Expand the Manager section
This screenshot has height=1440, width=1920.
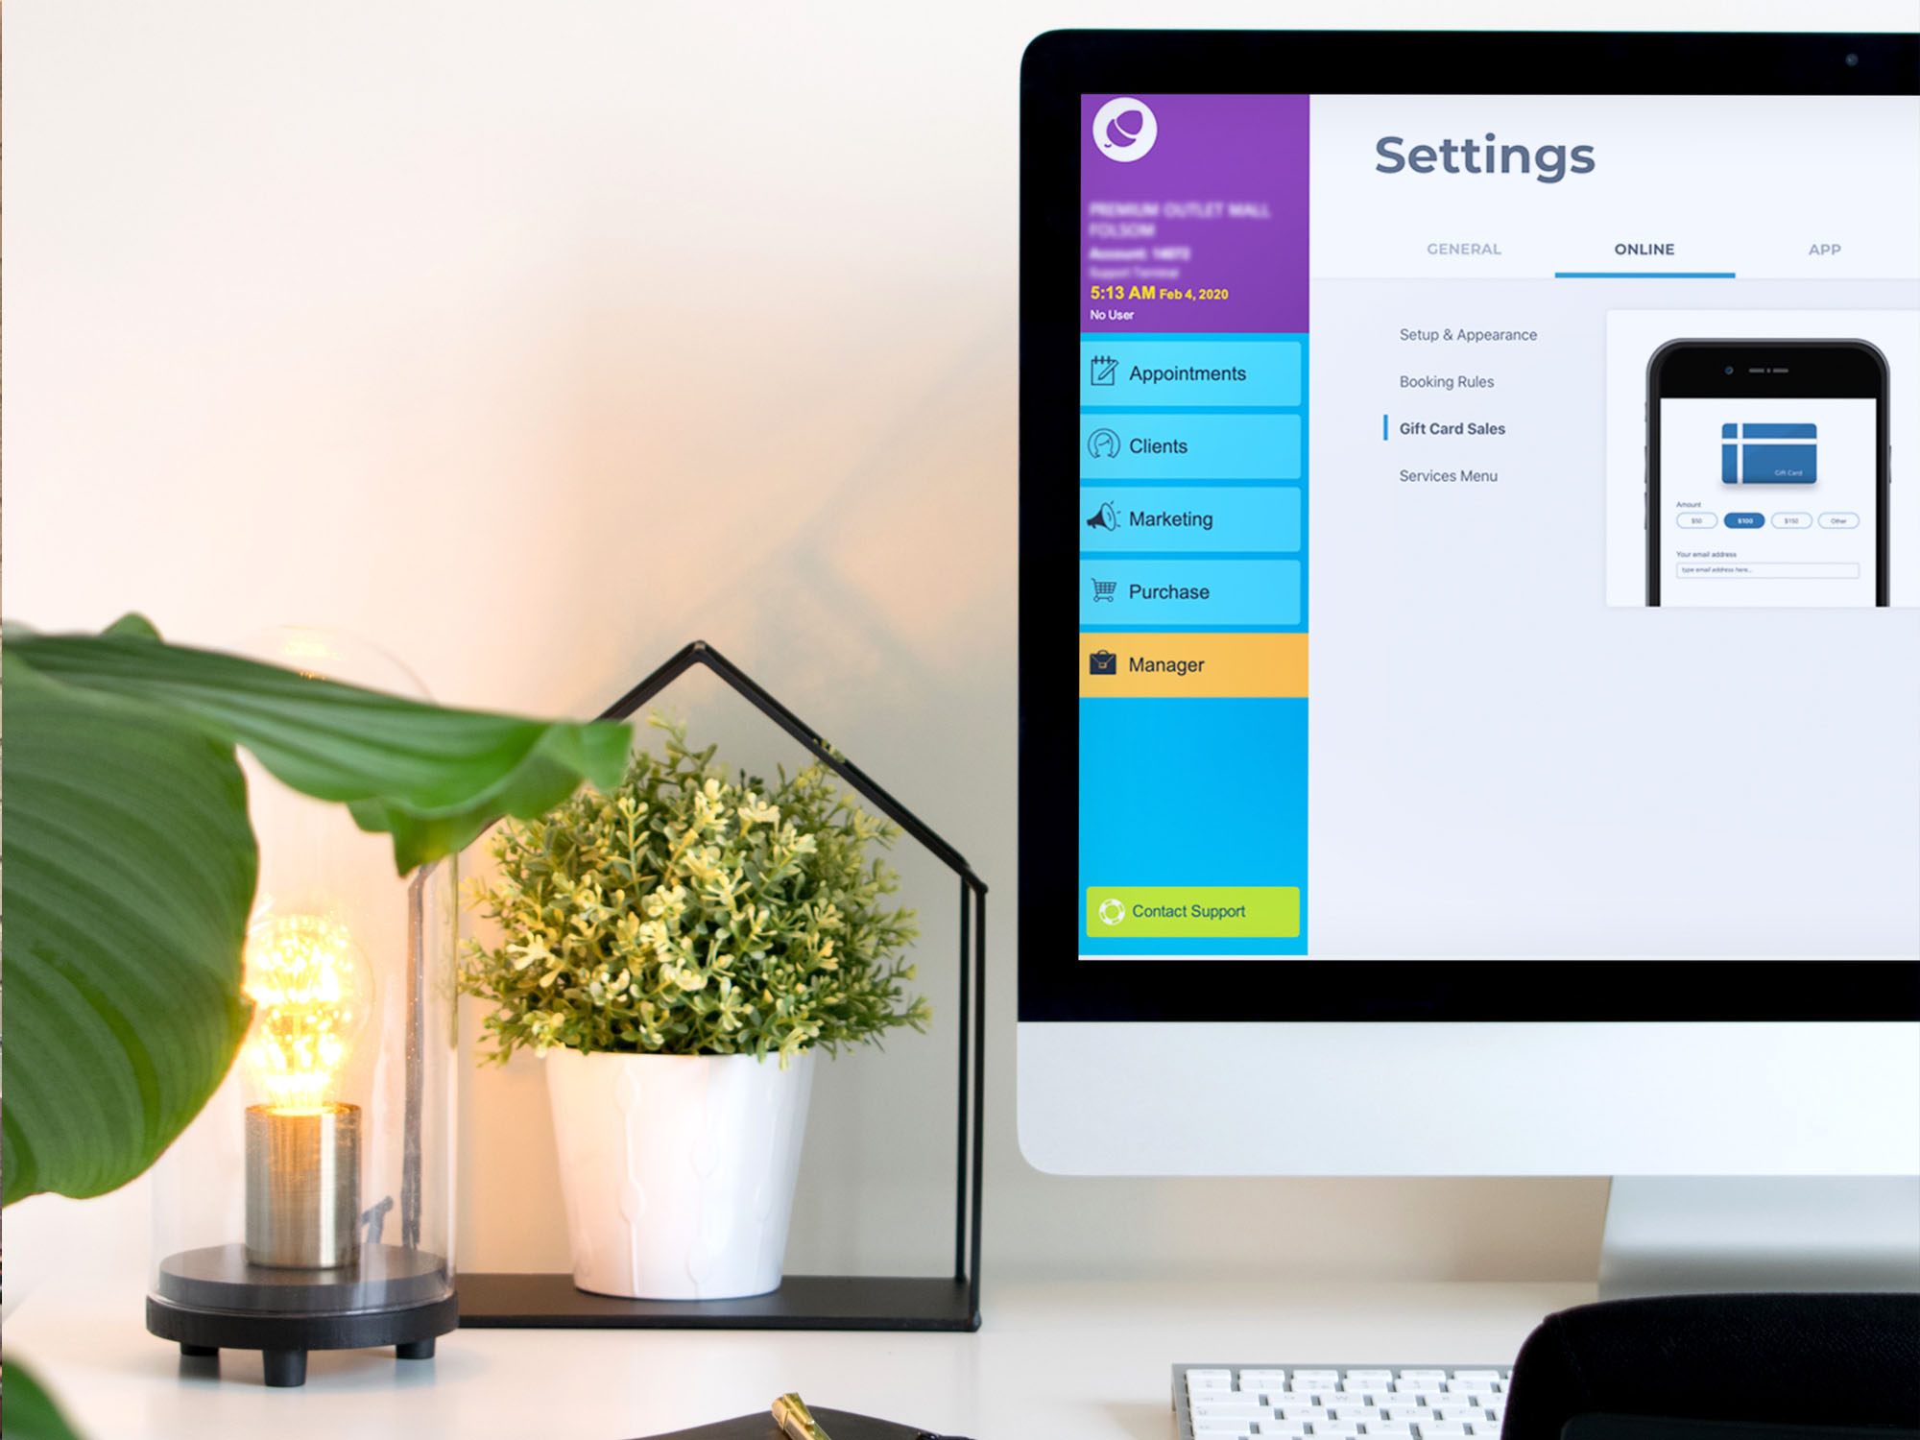(x=1193, y=664)
